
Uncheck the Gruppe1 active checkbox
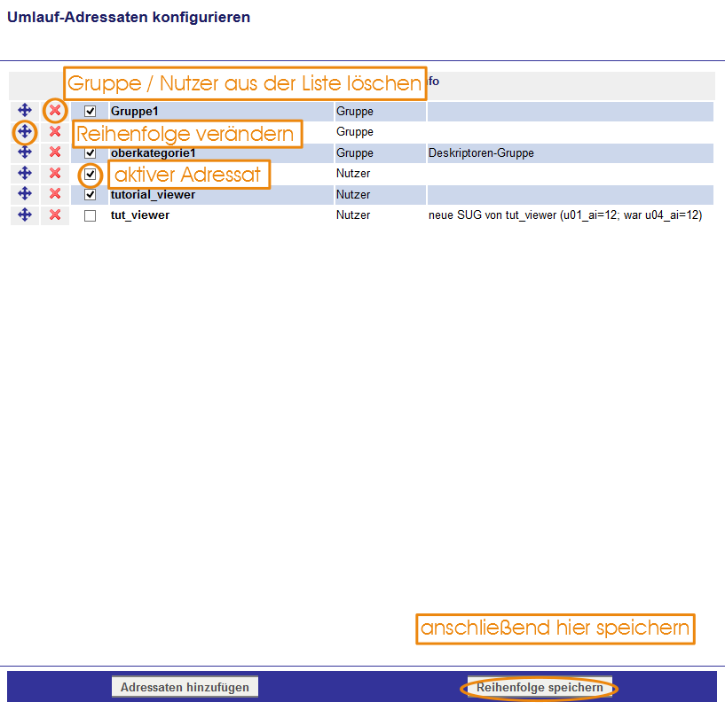click(x=91, y=112)
